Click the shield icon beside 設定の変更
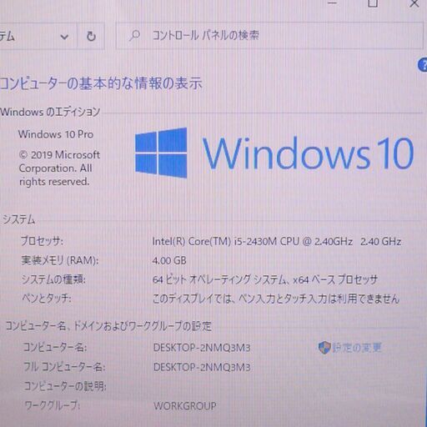 [324, 348]
